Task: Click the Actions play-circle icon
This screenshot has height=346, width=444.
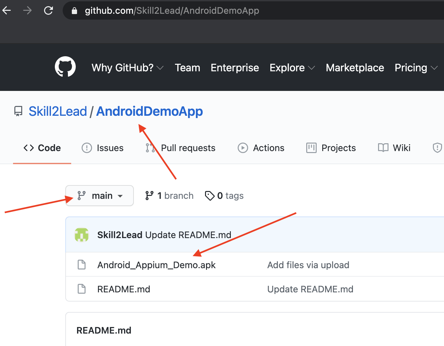Action: [243, 148]
